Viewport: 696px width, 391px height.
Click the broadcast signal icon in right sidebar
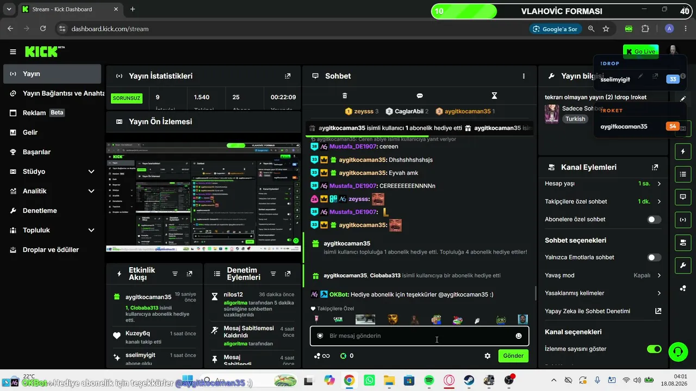pyautogui.click(x=683, y=219)
